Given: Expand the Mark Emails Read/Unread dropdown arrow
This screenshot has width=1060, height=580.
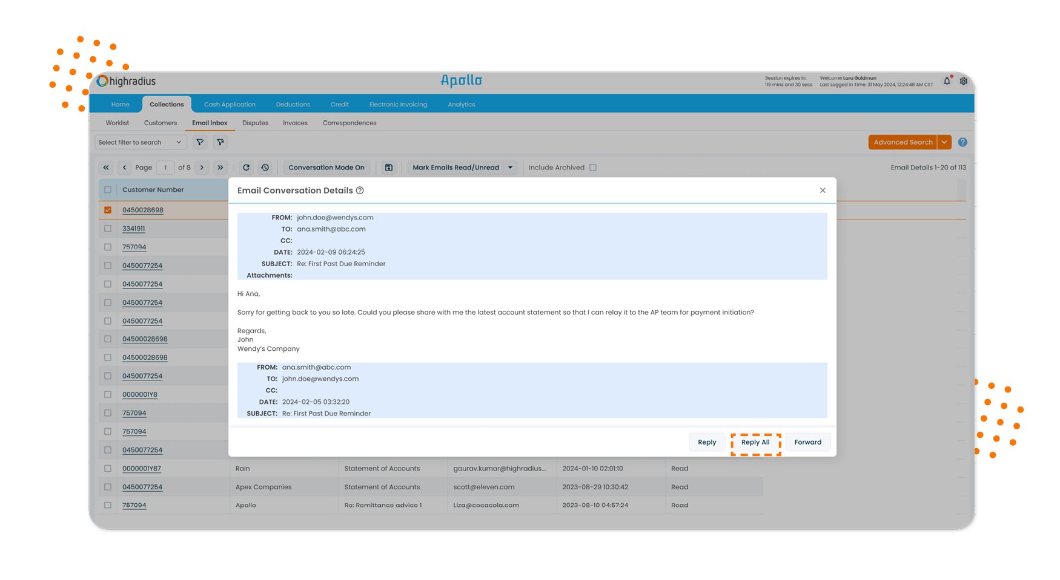Looking at the screenshot, I should [x=510, y=168].
